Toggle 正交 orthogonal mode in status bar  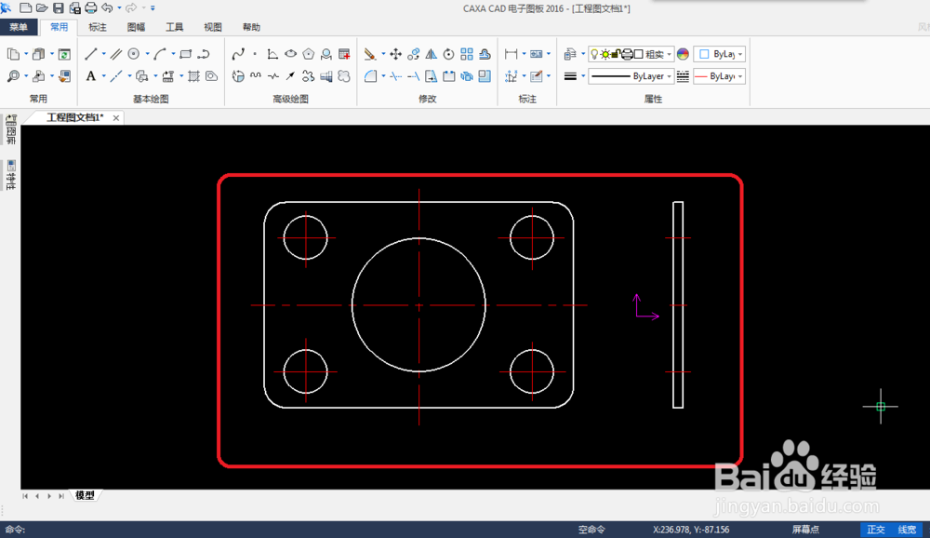point(876,529)
